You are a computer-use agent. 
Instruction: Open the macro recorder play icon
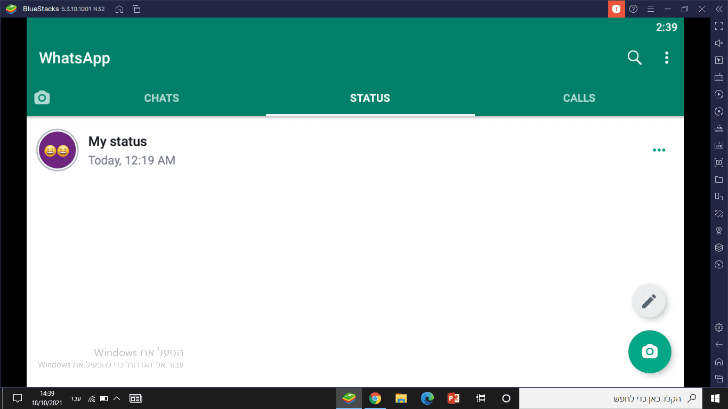[718, 94]
